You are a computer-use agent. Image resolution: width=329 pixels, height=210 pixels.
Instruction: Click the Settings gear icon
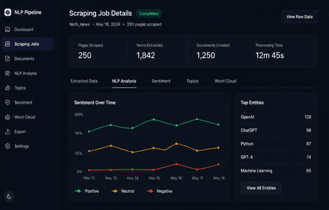(x=8, y=146)
